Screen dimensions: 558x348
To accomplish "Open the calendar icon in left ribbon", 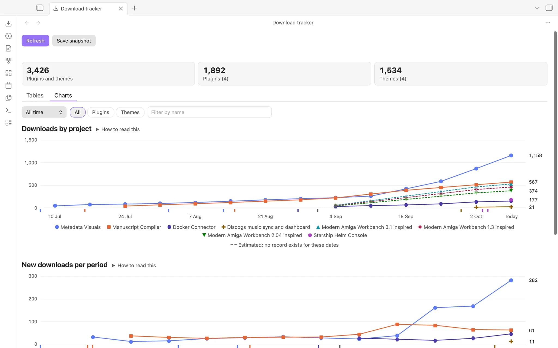I will coord(8,85).
